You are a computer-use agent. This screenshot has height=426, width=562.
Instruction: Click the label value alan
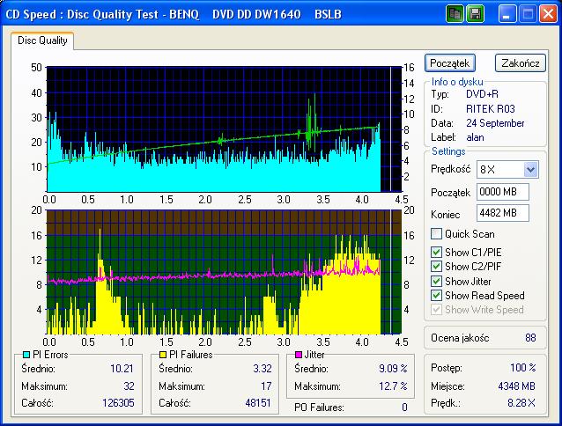coord(476,137)
